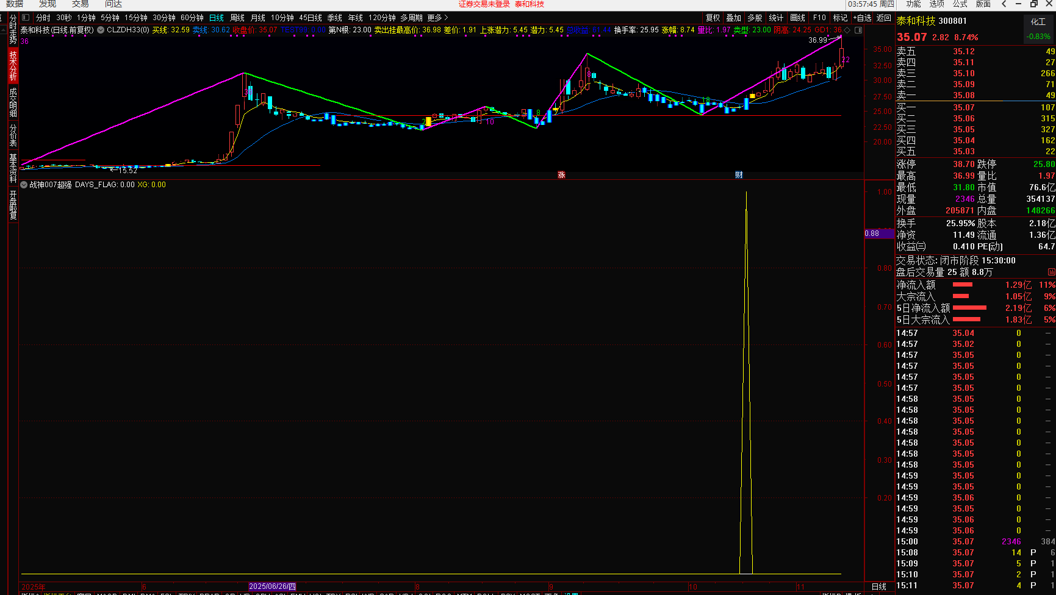
Task: Toggle the left panel layout icon
Action: coord(26,18)
